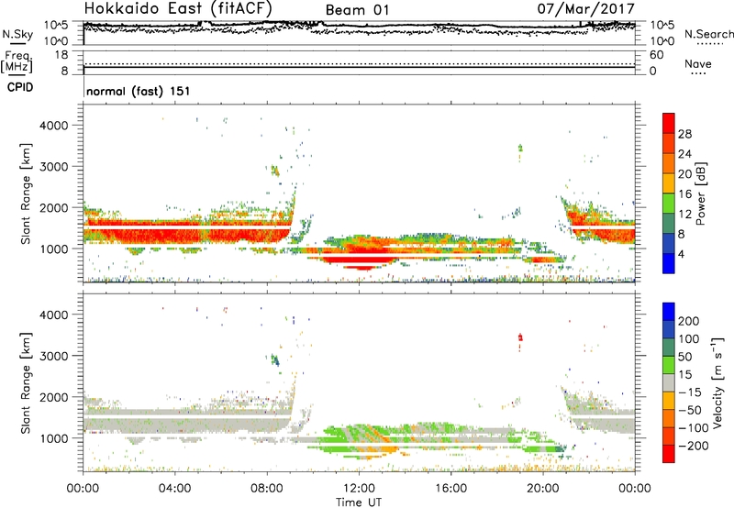Click the "N.Sky" legend label
734x508 pixels.
[x=17, y=34]
